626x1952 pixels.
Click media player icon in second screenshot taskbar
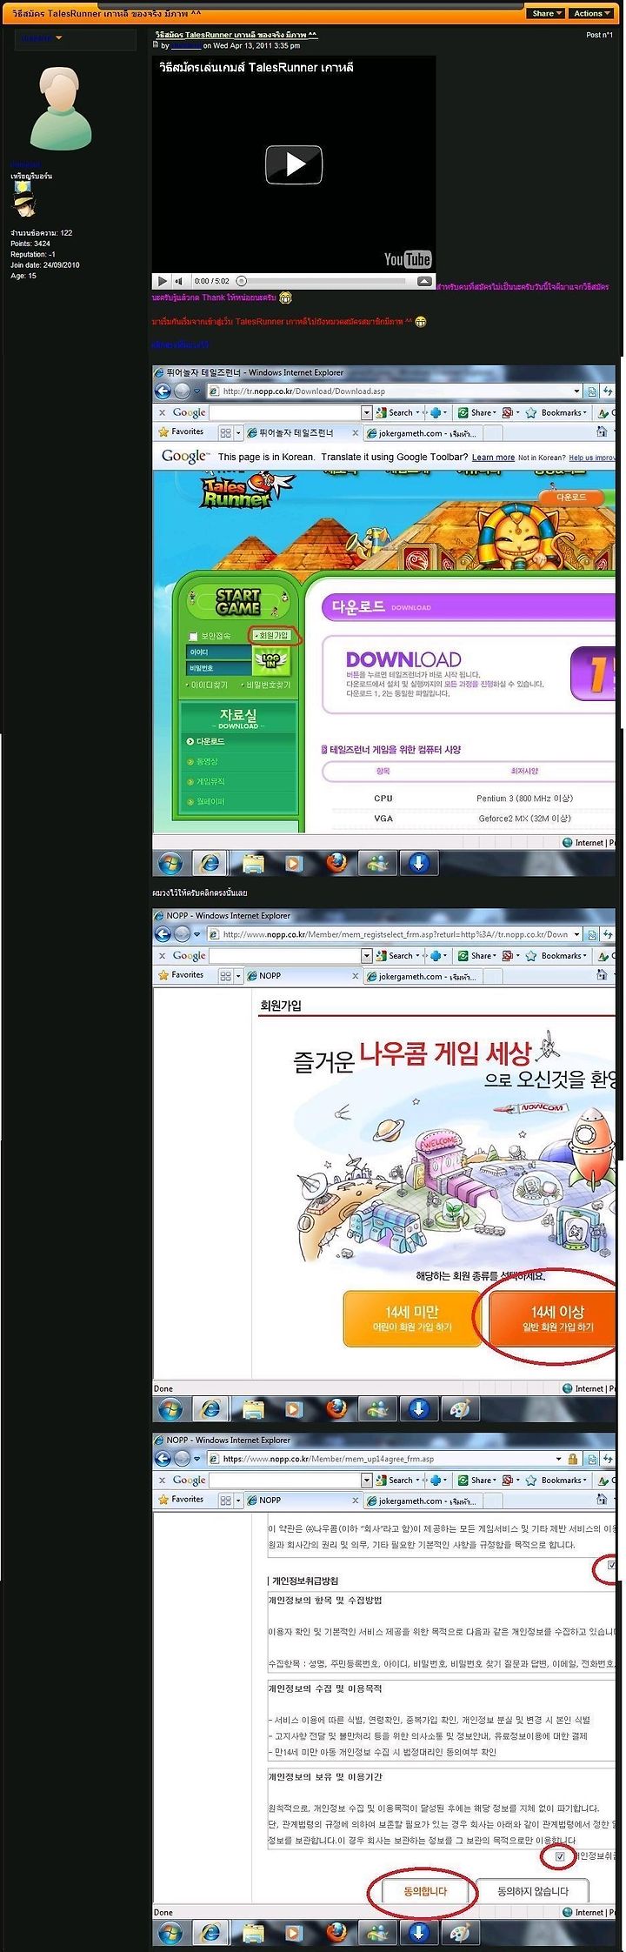click(293, 1407)
